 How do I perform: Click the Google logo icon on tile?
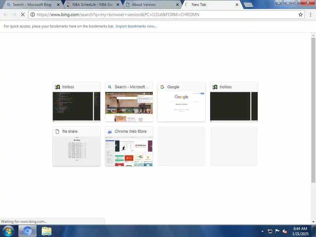click(162, 87)
